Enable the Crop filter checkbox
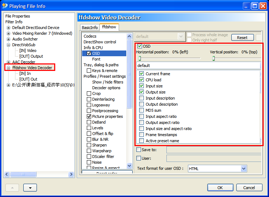The image size is (269, 197). coord(89,93)
